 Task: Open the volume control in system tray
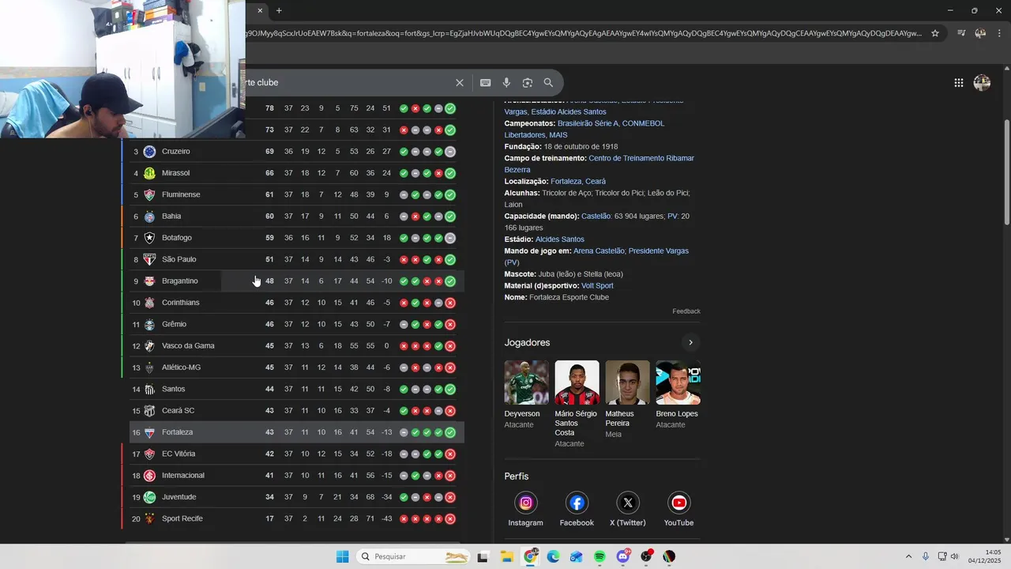tap(954, 556)
